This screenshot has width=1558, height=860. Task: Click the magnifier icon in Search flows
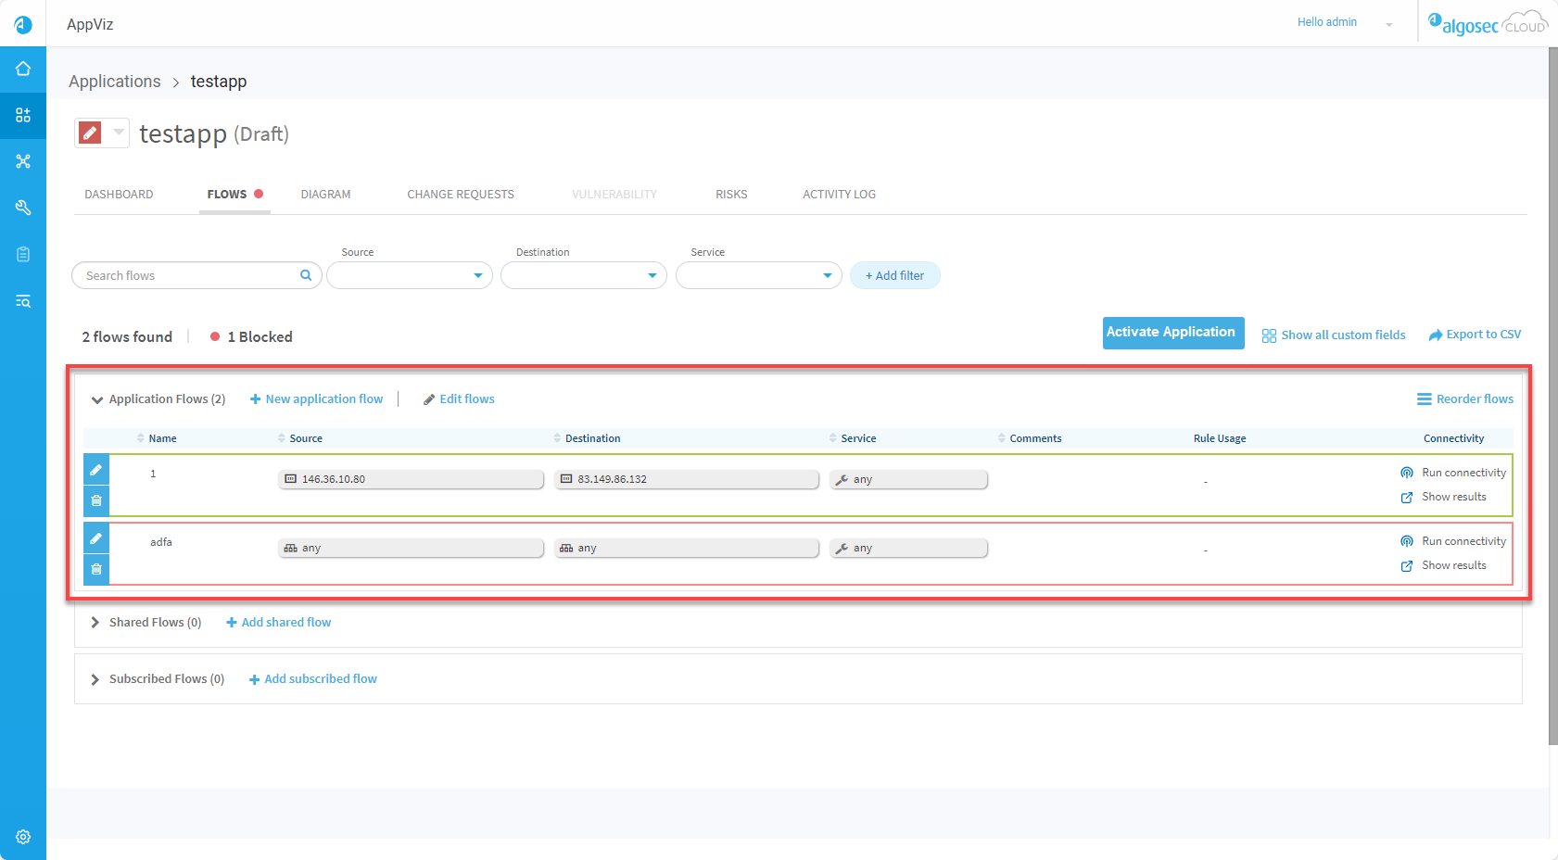coord(306,275)
